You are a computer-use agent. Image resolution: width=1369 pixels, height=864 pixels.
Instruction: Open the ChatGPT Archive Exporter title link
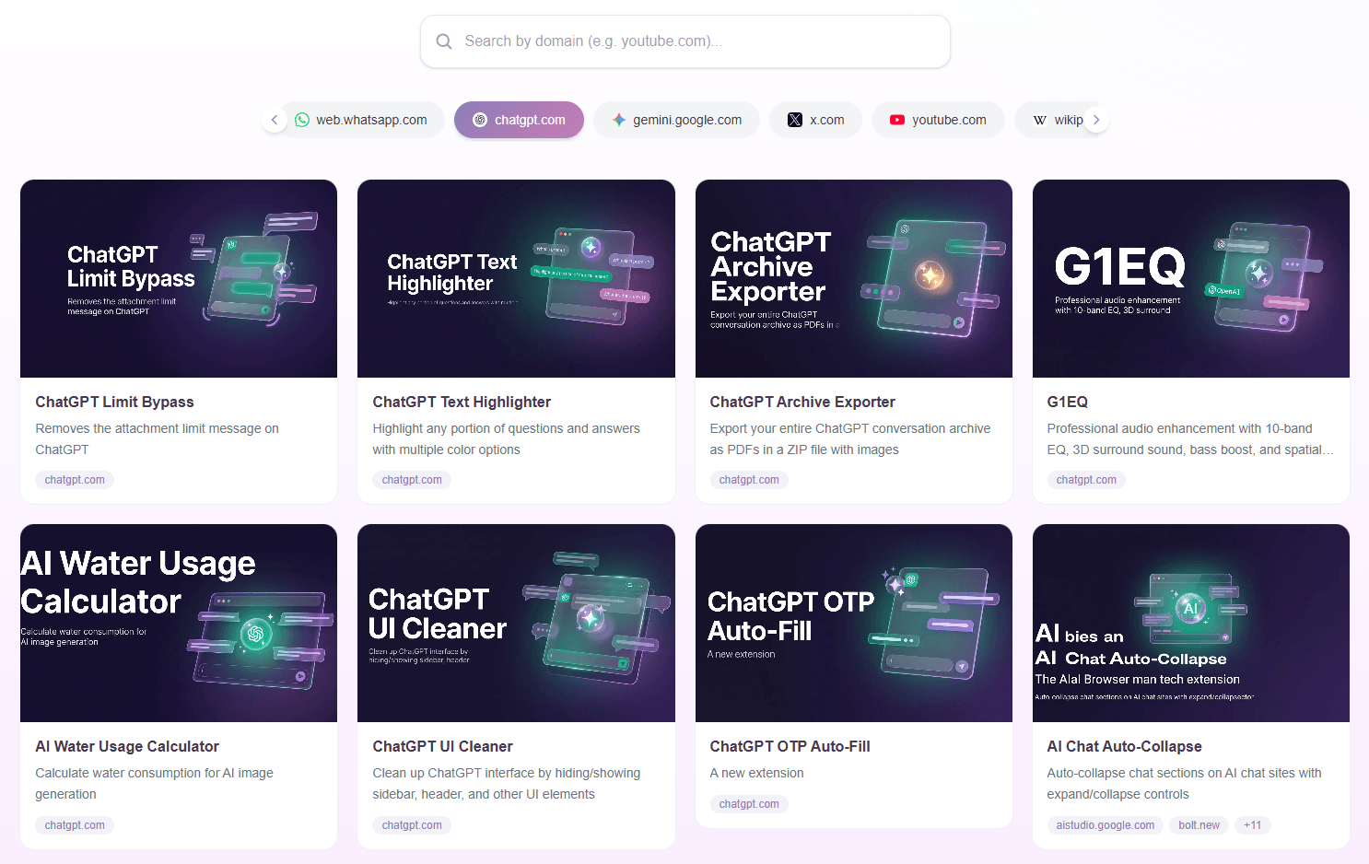click(802, 402)
